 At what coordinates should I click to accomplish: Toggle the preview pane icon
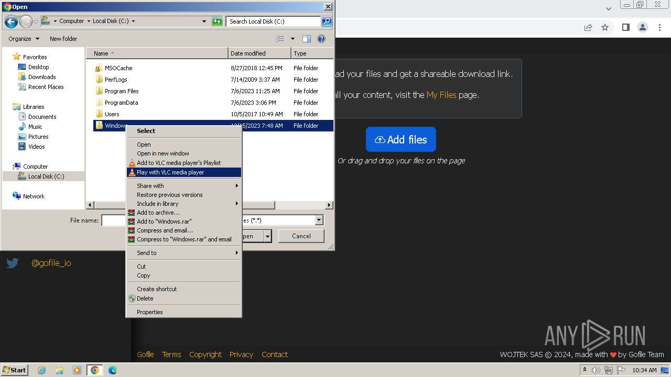(x=307, y=39)
